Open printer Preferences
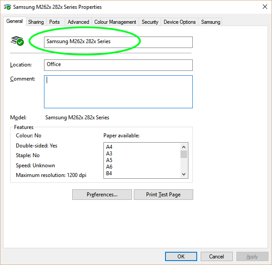 pyautogui.click(x=102, y=195)
